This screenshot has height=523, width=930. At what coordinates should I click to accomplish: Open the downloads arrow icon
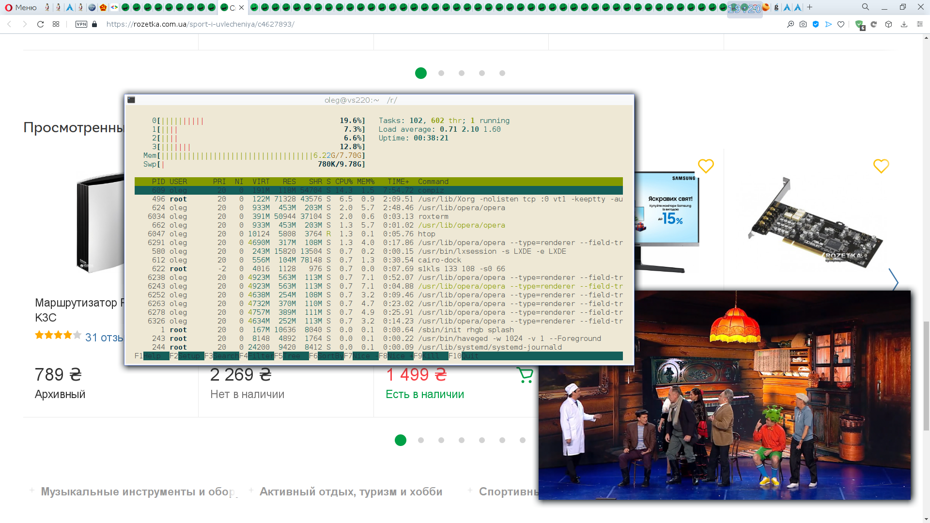click(x=904, y=24)
